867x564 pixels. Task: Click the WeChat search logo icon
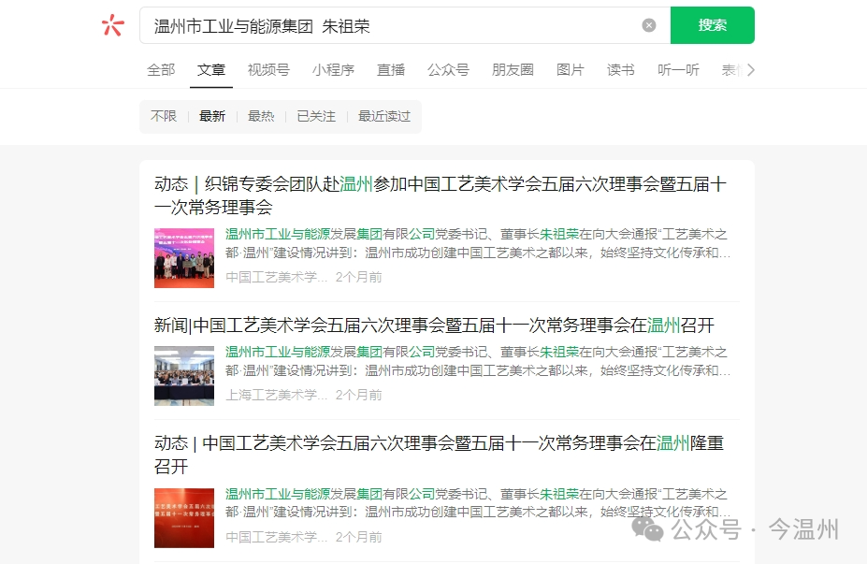click(112, 24)
